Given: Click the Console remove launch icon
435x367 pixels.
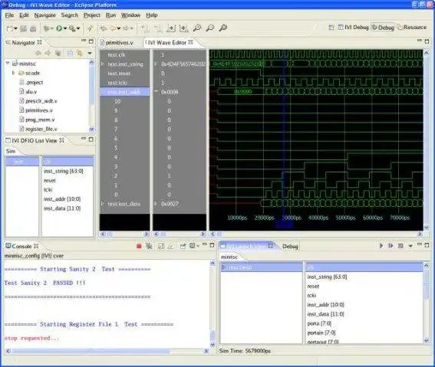Looking at the screenshot, I should point(150,246).
